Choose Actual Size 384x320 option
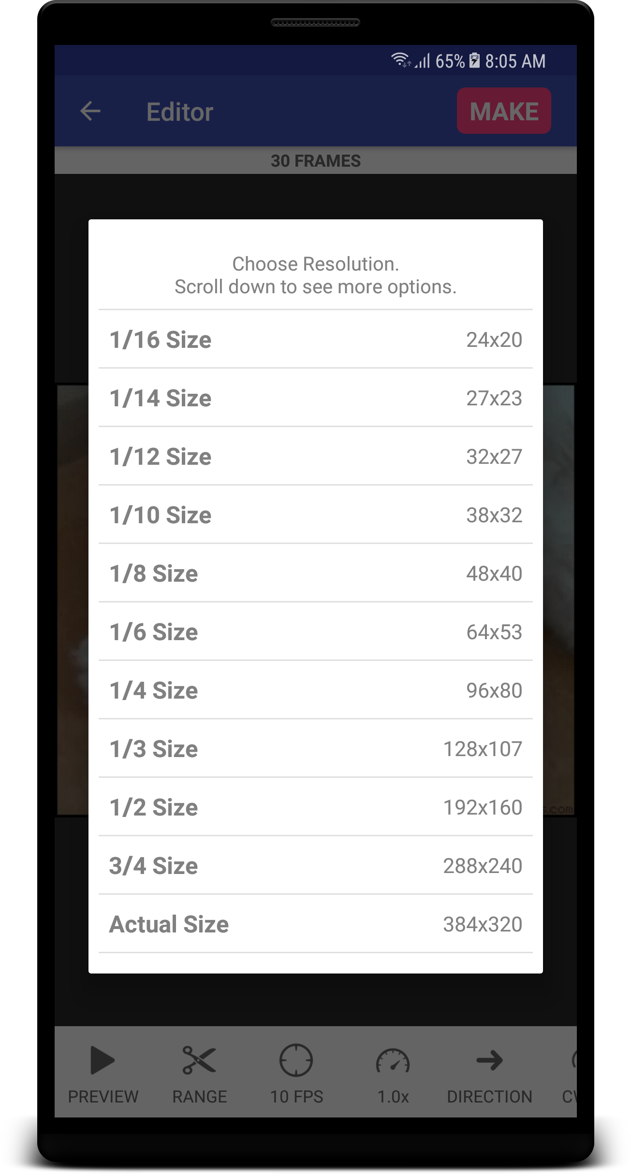Viewport: 631px width, 1174px height. click(316, 924)
